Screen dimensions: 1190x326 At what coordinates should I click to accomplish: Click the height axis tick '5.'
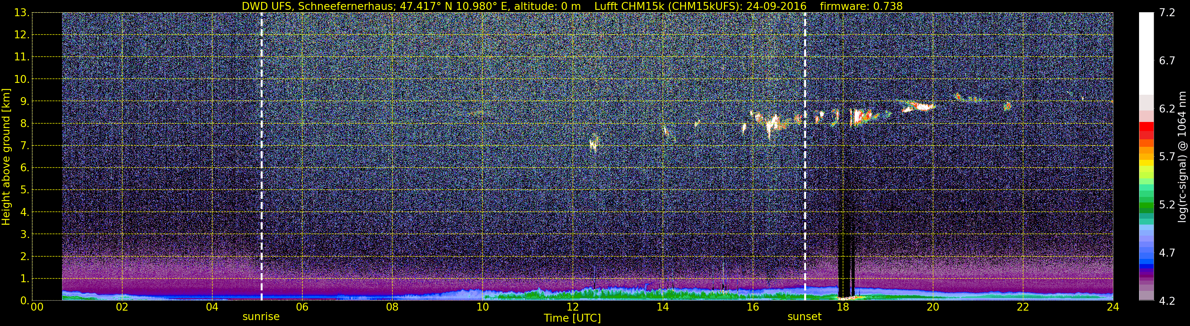click(24, 190)
